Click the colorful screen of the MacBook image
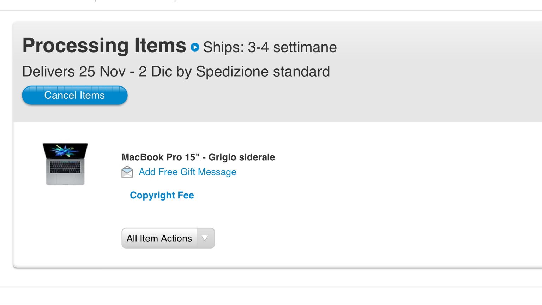This screenshot has height=305, width=542. [x=65, y=151]
